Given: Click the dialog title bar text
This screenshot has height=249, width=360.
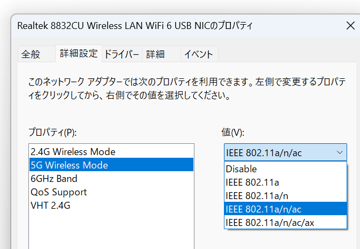Looking at the screenshot, I should tap(135, 26).
